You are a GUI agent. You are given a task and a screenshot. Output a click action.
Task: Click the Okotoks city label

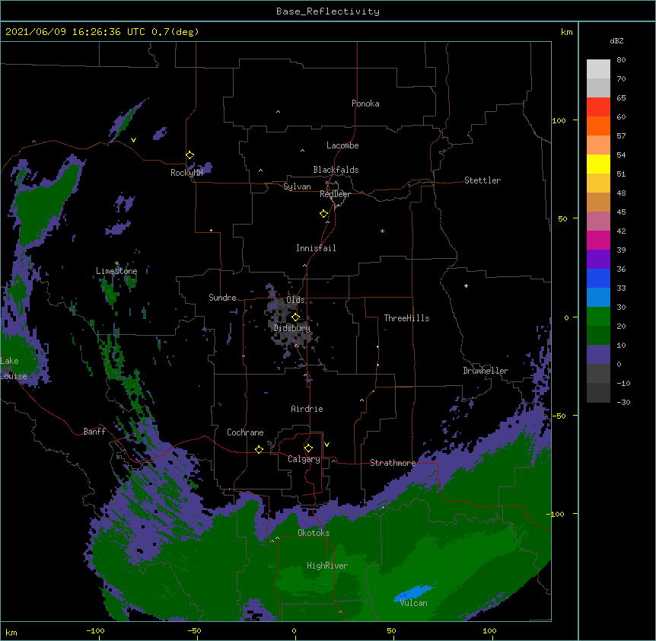click(x=314, y=533)
